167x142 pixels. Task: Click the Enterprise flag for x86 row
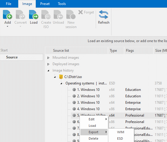point(133,109)
